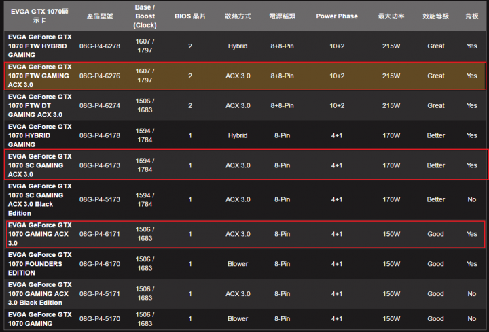This screenshot has width=489, height=332.
Task: Click '1594 / 1784' clock in 08G-P4-5173 row
Action: pyautogui.click(x=145, y=199)
